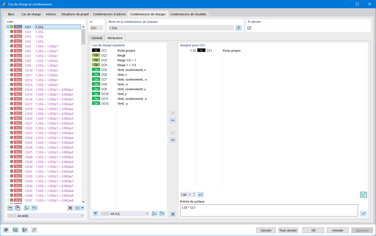The width and height of the screenshot is (376, 236).
Task: Open the Actions tab
Action: click(51, 14)
